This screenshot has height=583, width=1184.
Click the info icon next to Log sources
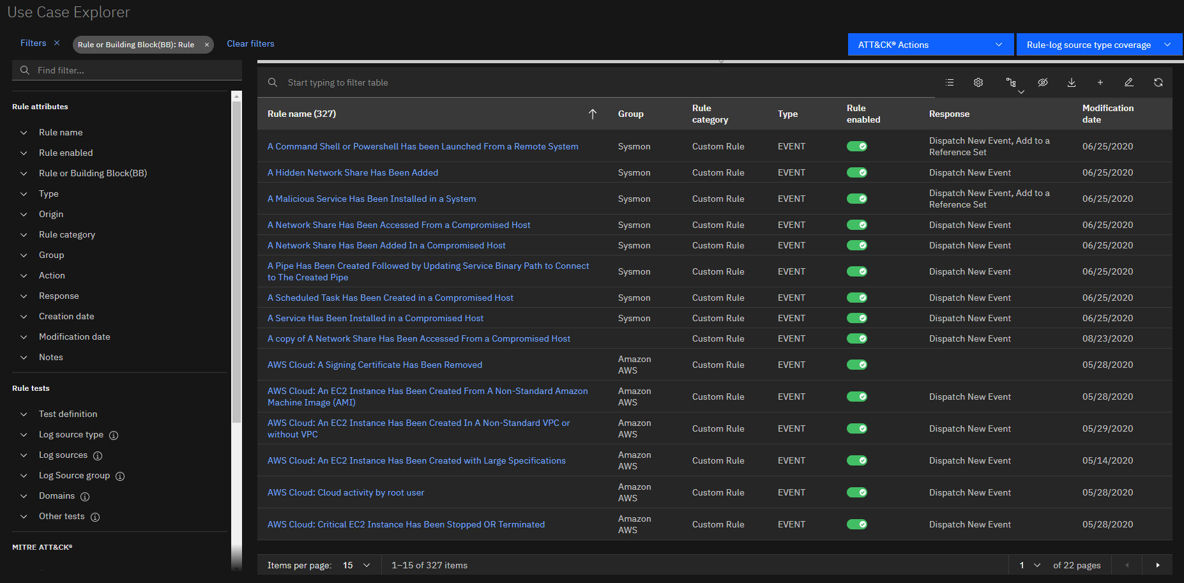[98, 456]
